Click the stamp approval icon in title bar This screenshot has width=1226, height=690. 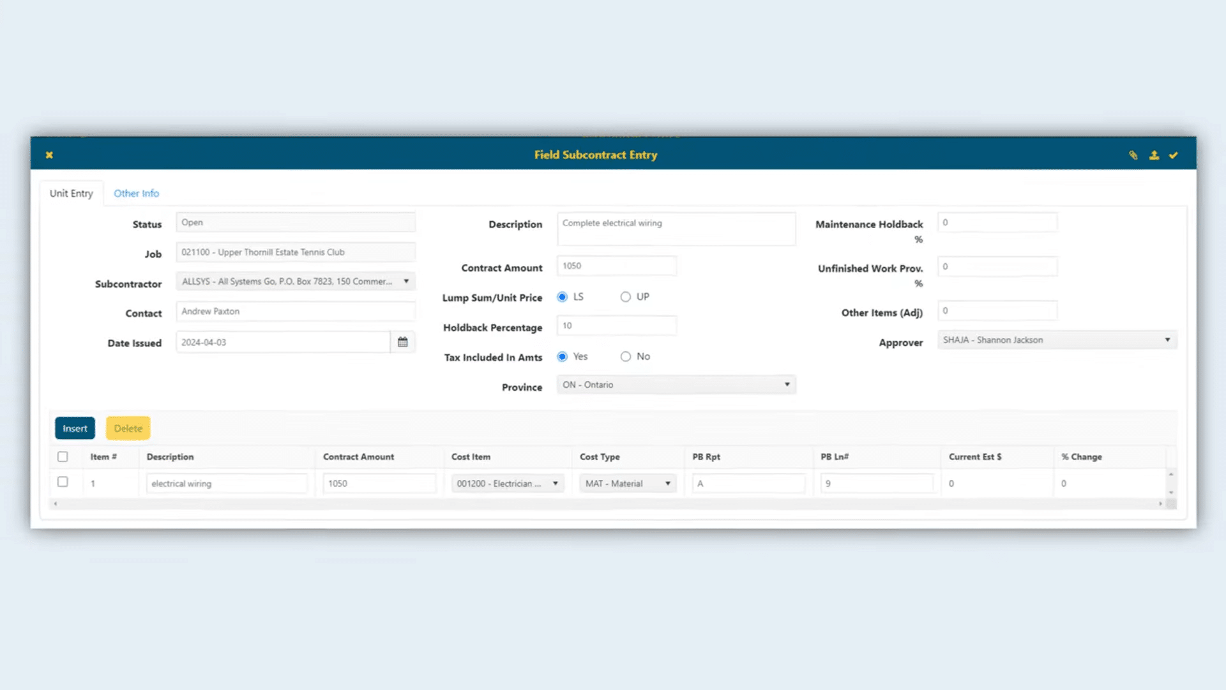point(1154,155)
